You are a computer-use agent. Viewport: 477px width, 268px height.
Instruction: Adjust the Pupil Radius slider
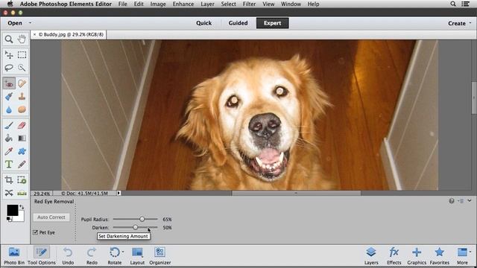coord(142,219)
